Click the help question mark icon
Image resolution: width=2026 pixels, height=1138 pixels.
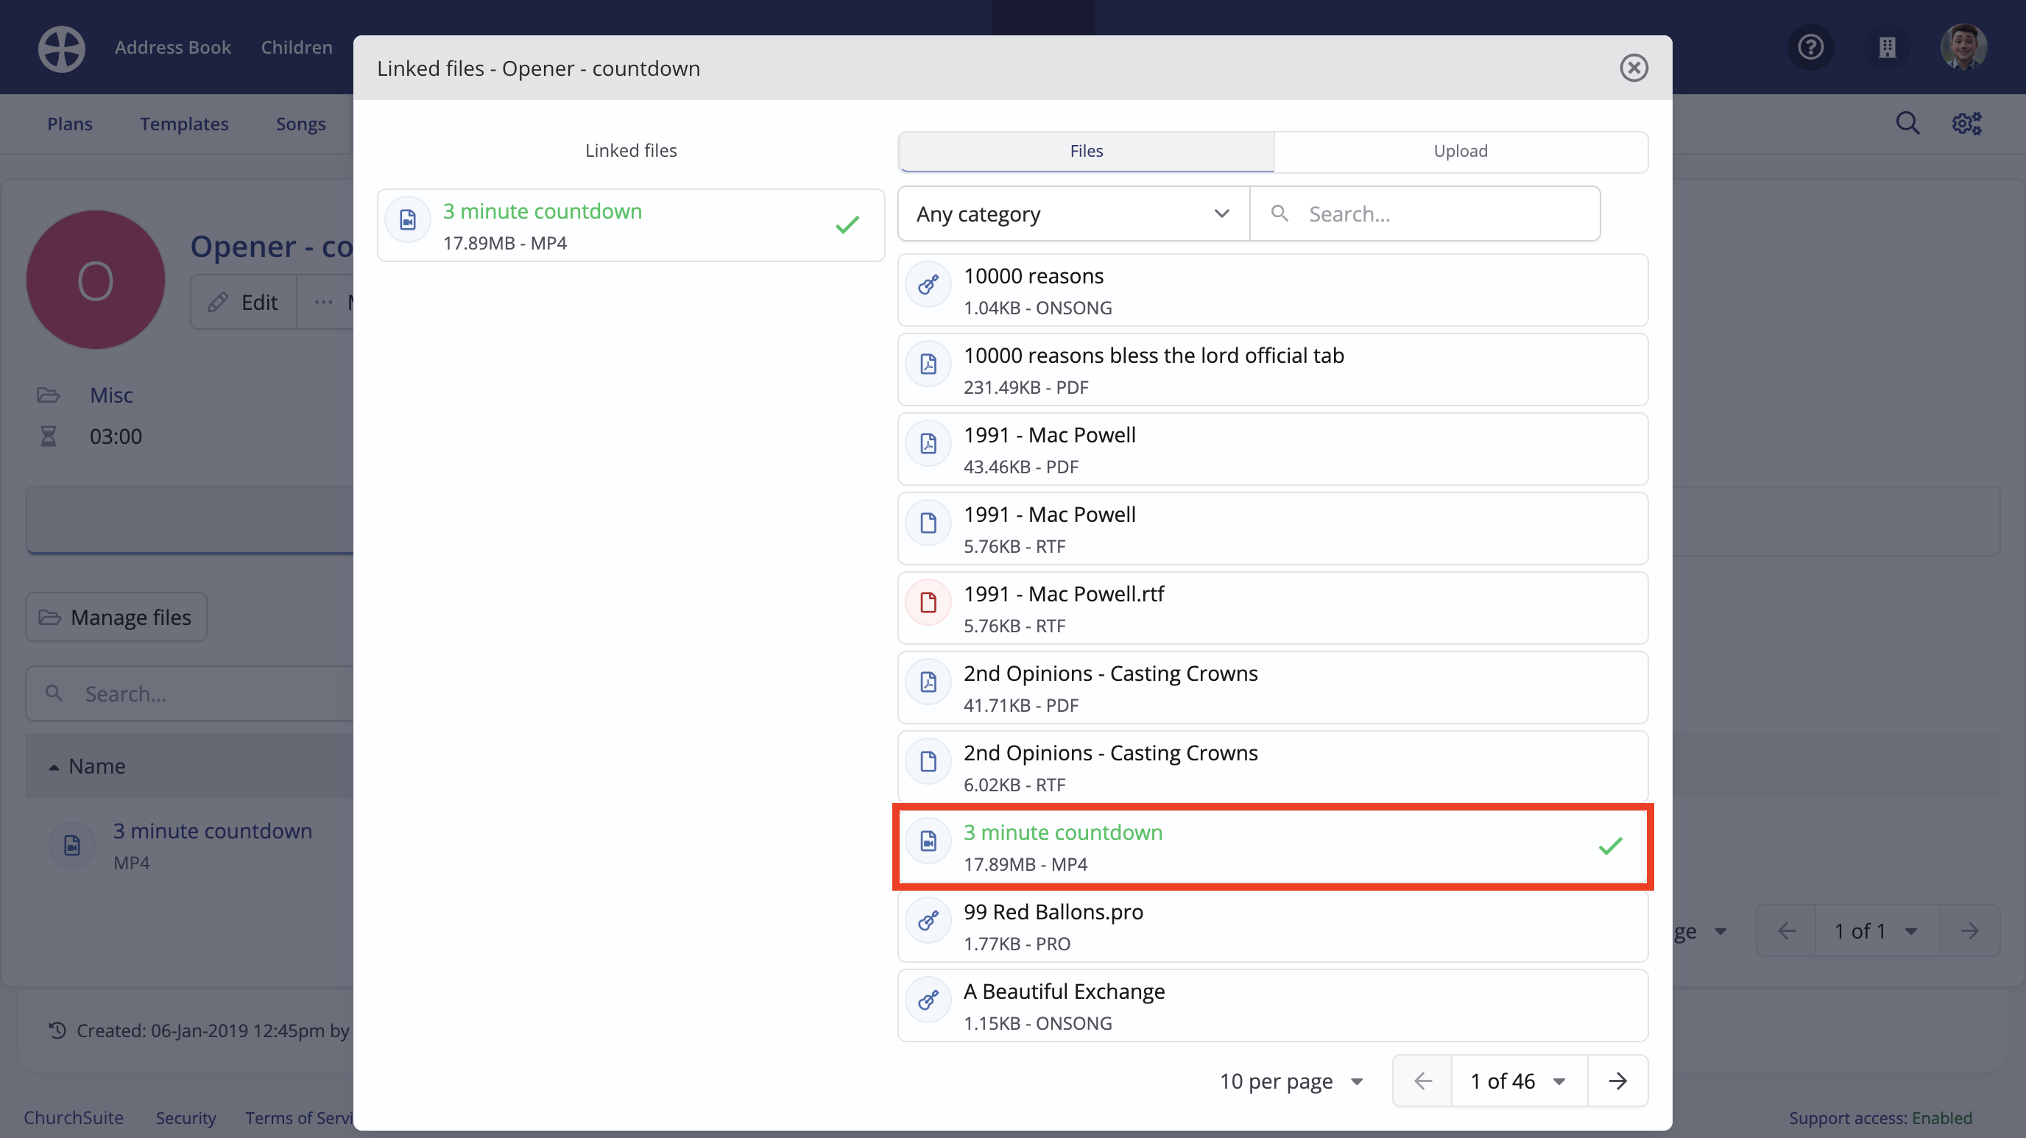coord(1810,47)
